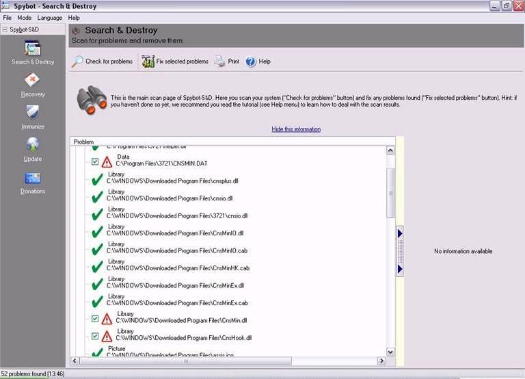525x379 pixels.
Task: Open the Update globe icon
Action: point(32,145)
